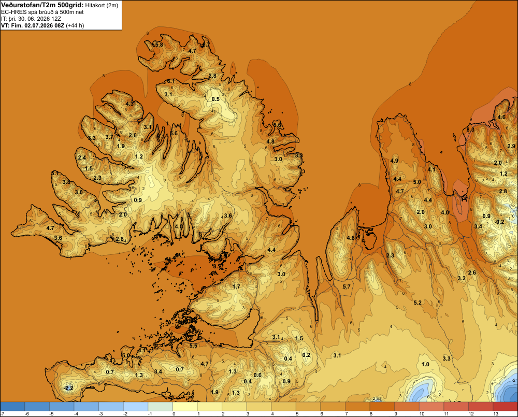Pick the red legend swatch between 12 and 13
The width and height of the screenshot is (518, 417).
click(x=481, y=406)
